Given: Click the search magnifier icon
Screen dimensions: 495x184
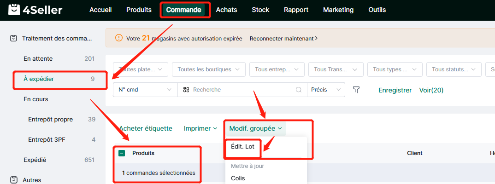Looking at the screenshot, I should 299,90.
